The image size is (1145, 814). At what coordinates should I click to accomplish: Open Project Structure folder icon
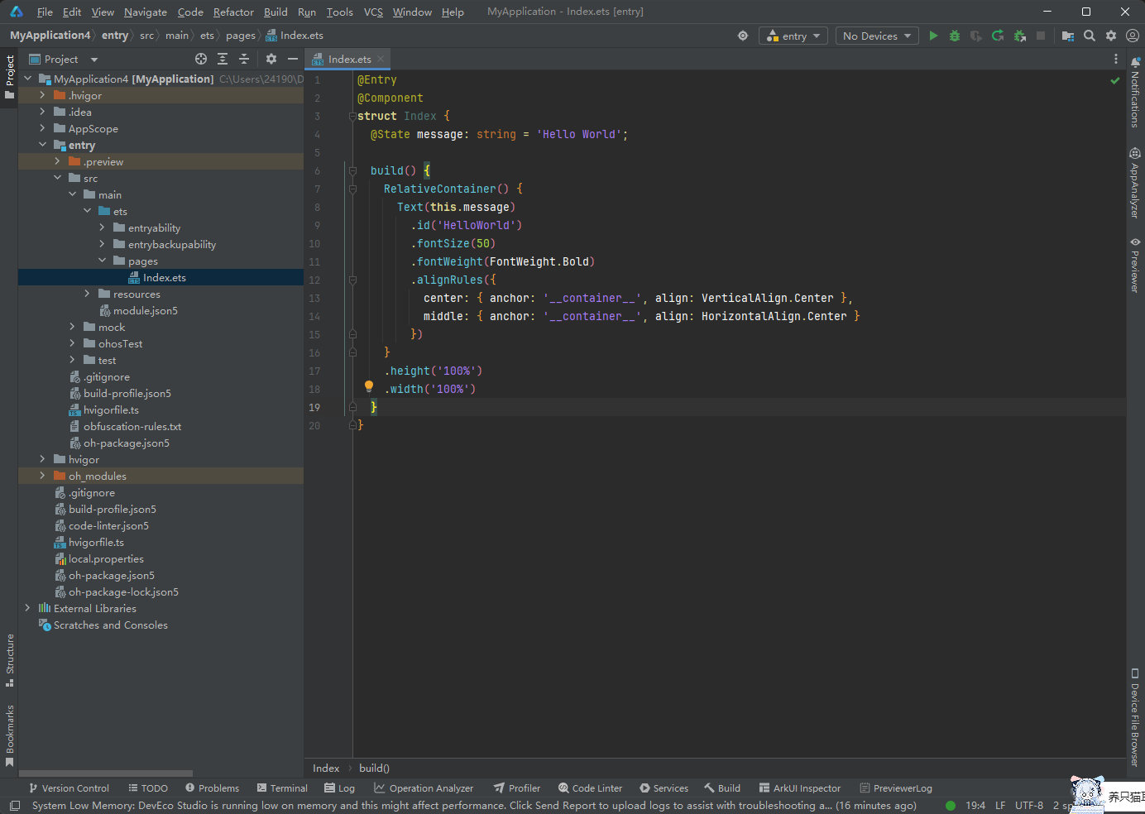tap(1068, 36)
